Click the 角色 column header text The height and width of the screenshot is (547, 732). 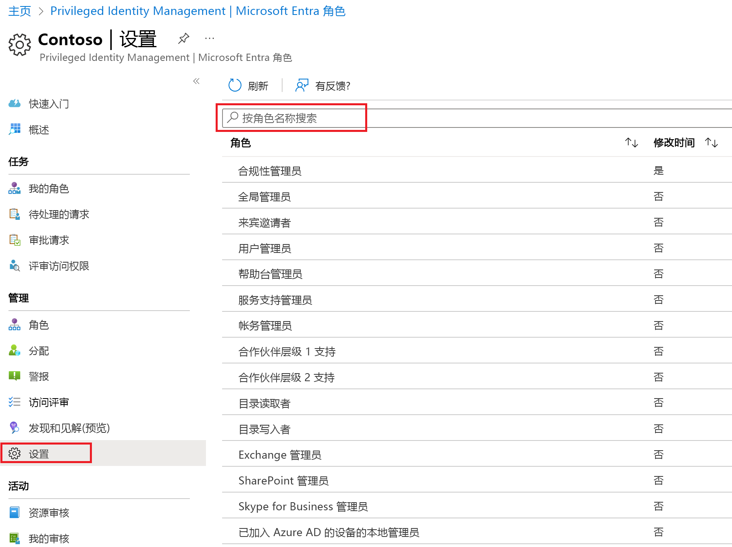(241, 142)
